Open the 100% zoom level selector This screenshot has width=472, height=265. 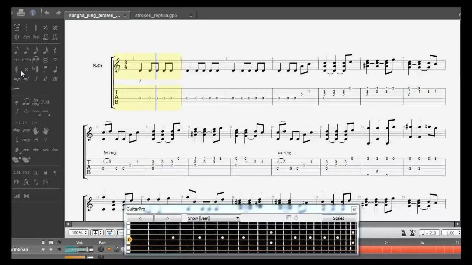[x=79, y=233]
